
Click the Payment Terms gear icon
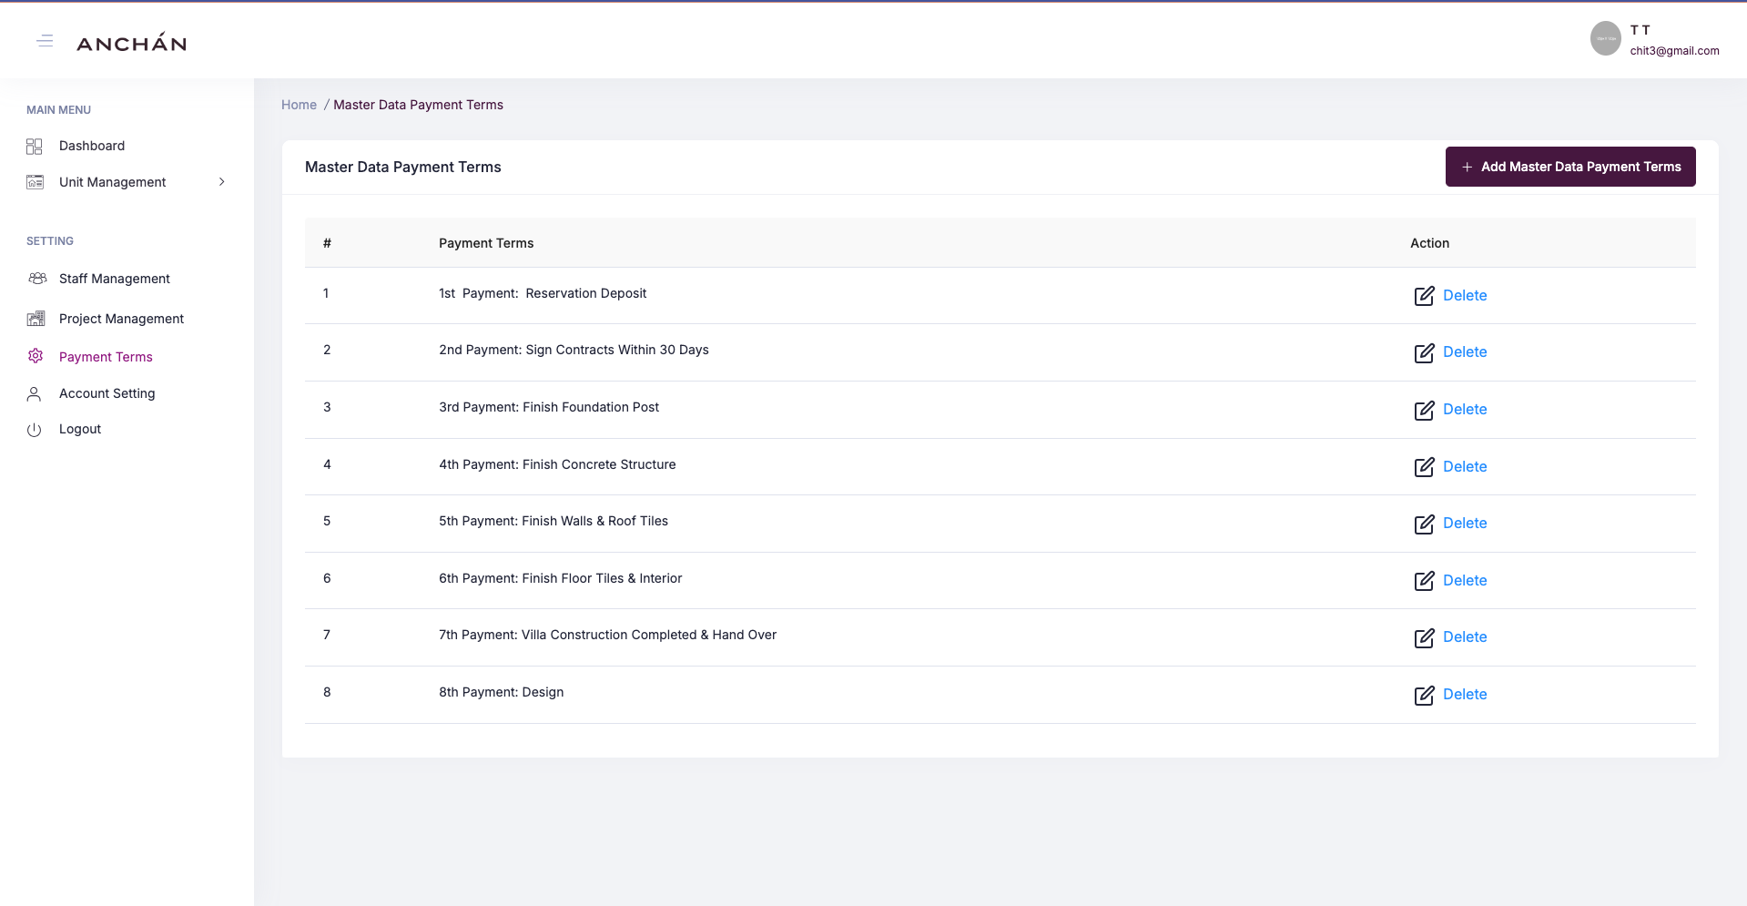tap(36, 356)
